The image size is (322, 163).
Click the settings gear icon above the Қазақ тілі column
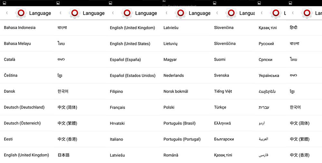point(276,13)
